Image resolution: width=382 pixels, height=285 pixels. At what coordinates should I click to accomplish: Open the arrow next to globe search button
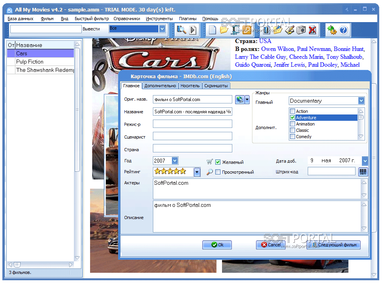(247, 99)
